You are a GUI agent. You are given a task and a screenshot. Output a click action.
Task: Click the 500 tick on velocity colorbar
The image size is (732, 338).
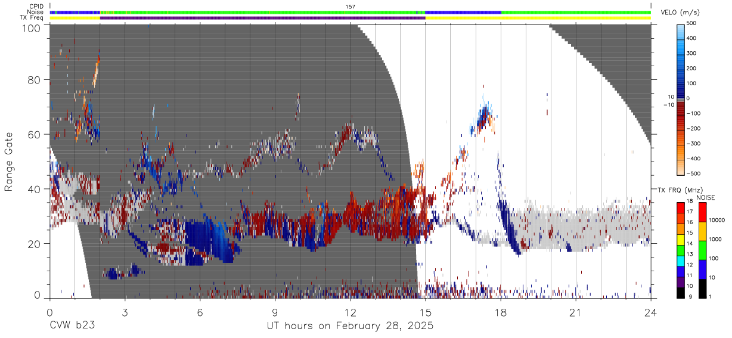click(692, 23)
